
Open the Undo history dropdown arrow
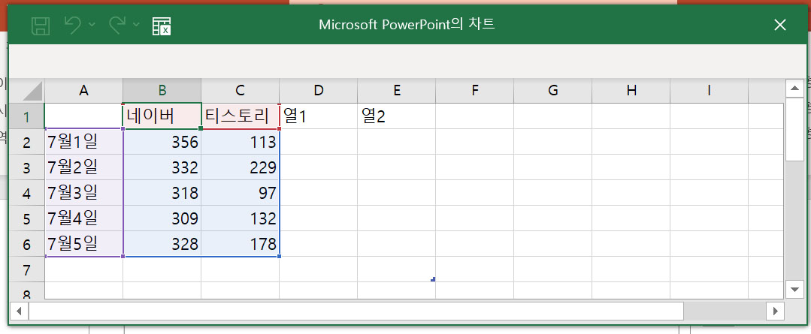tap(92, 24)
